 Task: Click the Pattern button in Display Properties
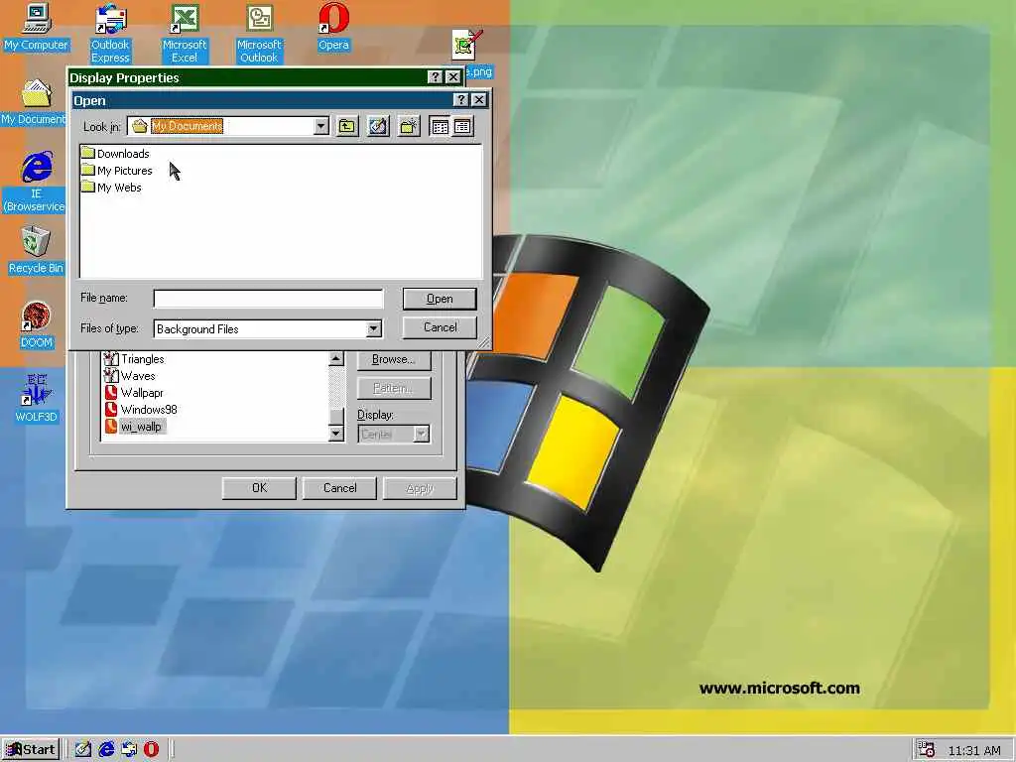393,388
